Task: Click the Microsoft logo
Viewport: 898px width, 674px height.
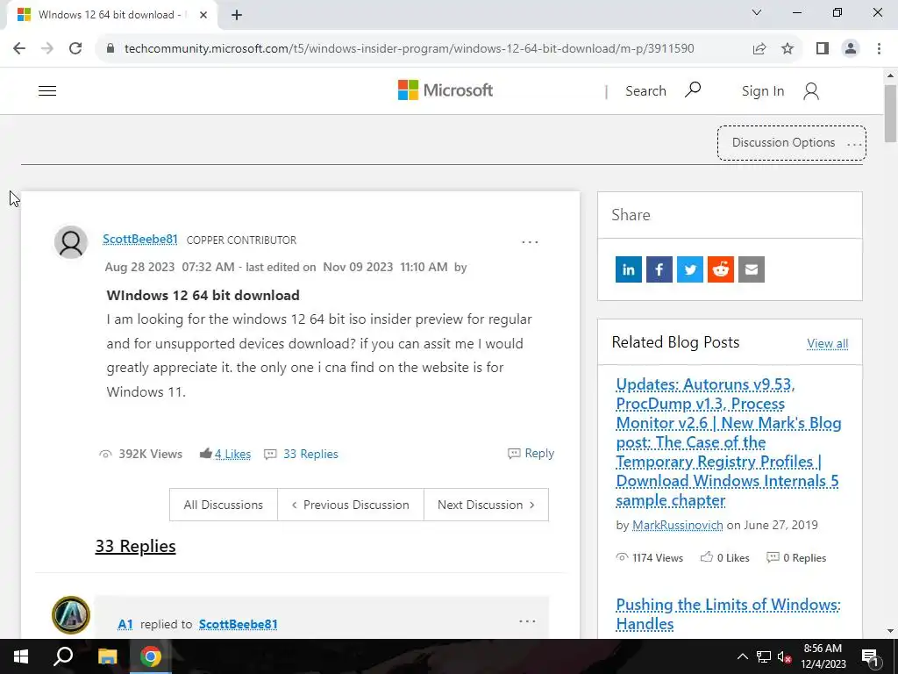Action: tap(445, 90)
